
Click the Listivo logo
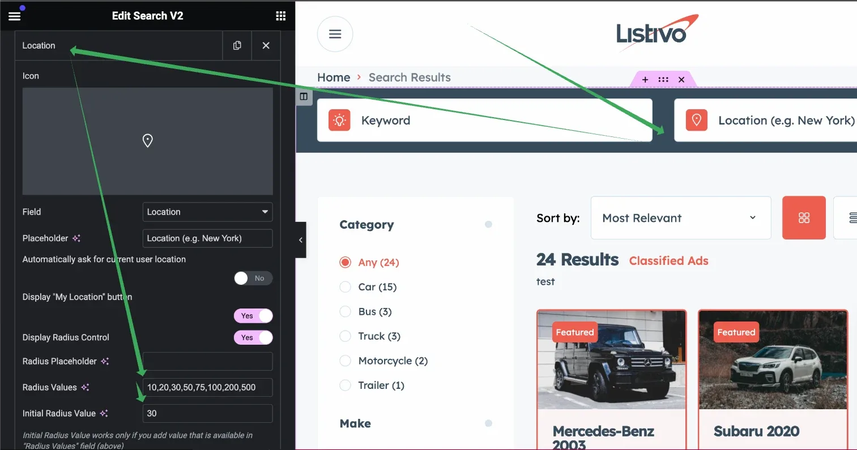pos(657,33)
